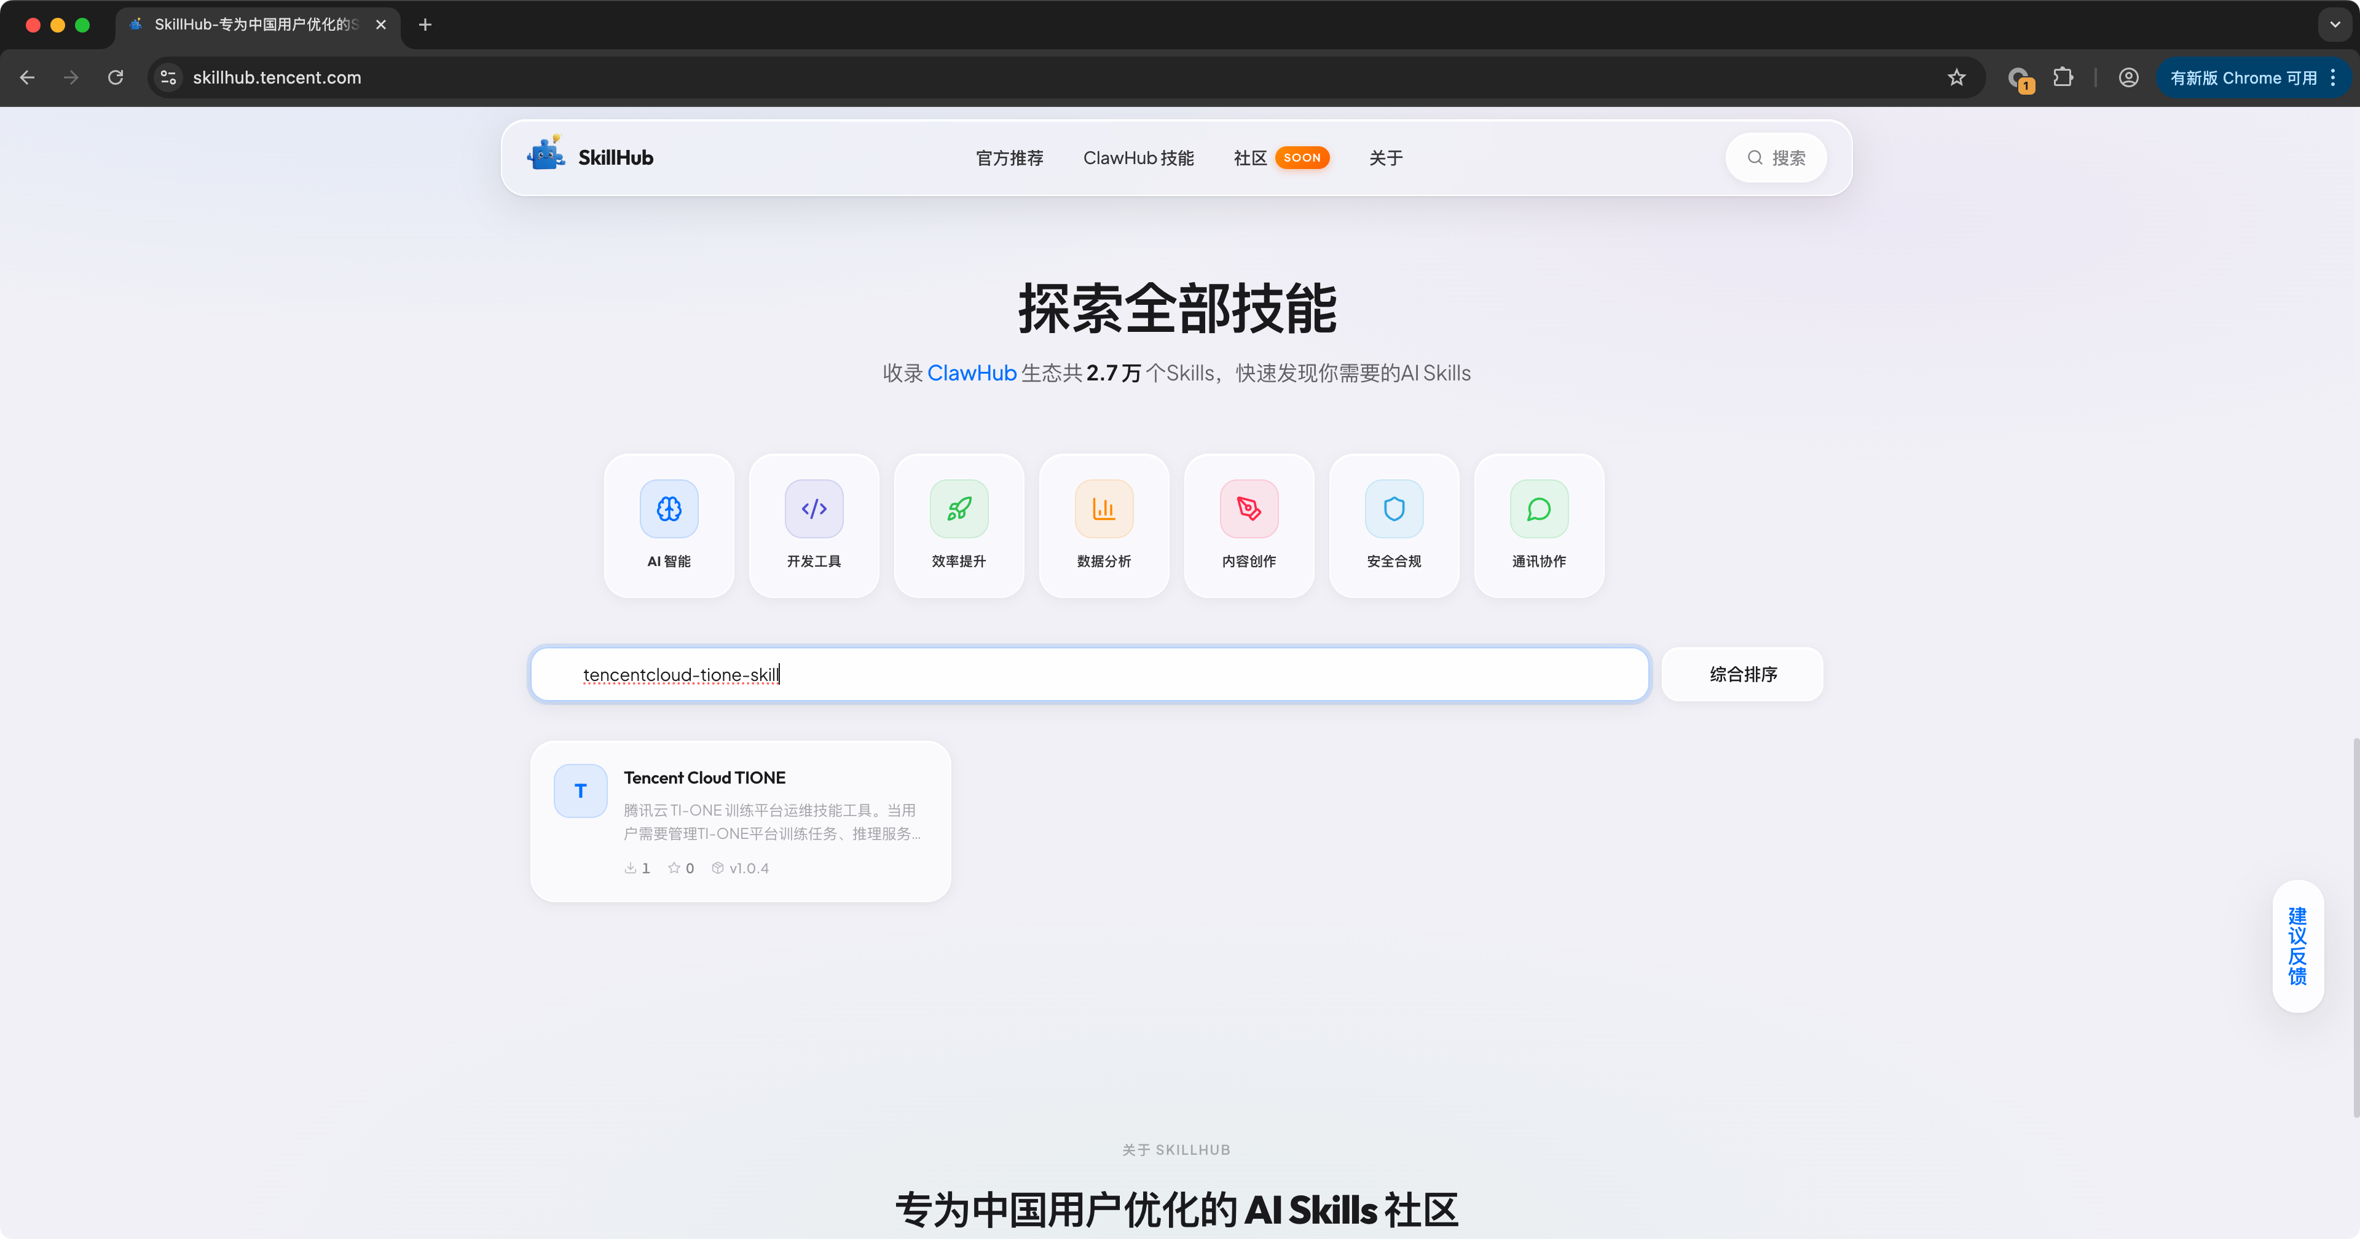The width and height of the screenshot is (2360, 1239).
Task: Click the 关于 navigation link
Action: (1385, 157)
